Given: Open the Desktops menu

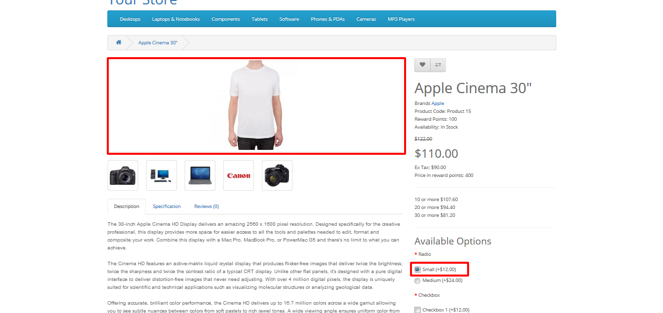Looking at the screenshot, I should coord(130,19).
